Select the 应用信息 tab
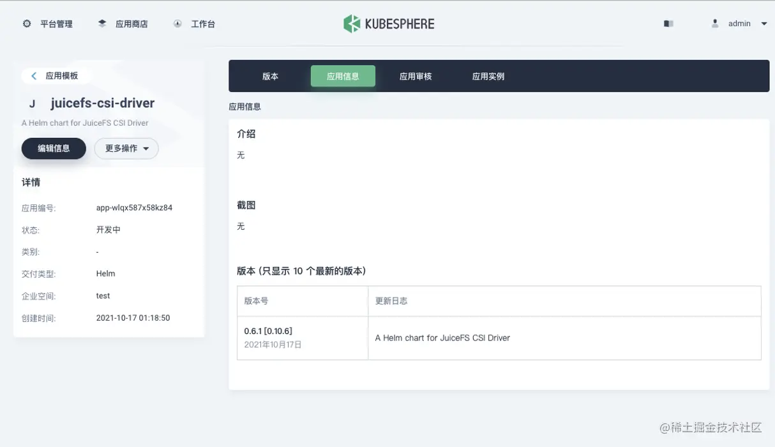 pos(343,76)
